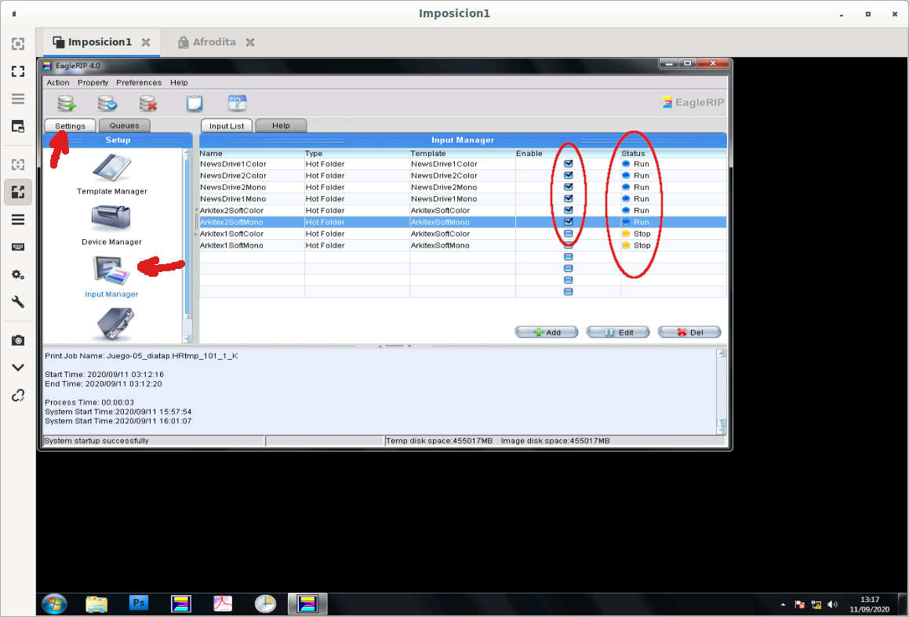Open the help question-mark toolbar icon
The height and width of the screenshot is (617, 909).
(237, 103)
